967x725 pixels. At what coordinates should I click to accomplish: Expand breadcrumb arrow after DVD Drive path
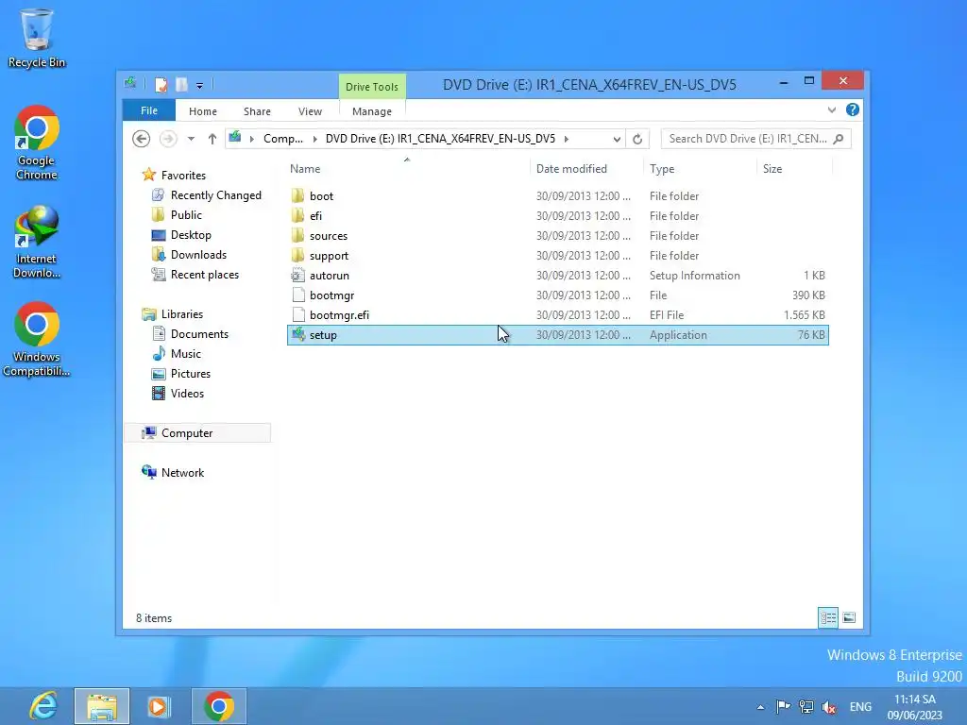567,139
